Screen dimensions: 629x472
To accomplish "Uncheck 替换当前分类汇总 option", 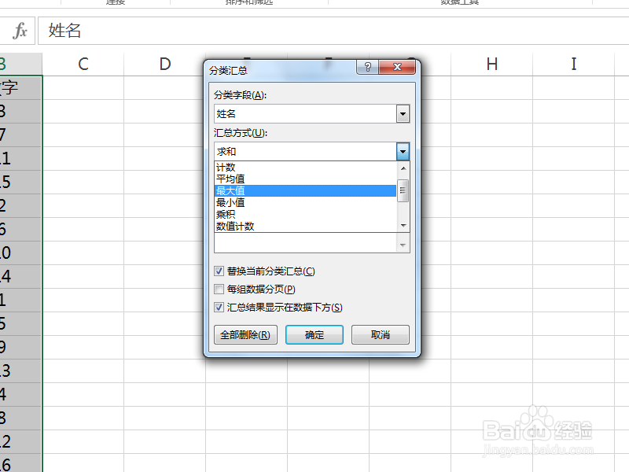I will (219, 270).
